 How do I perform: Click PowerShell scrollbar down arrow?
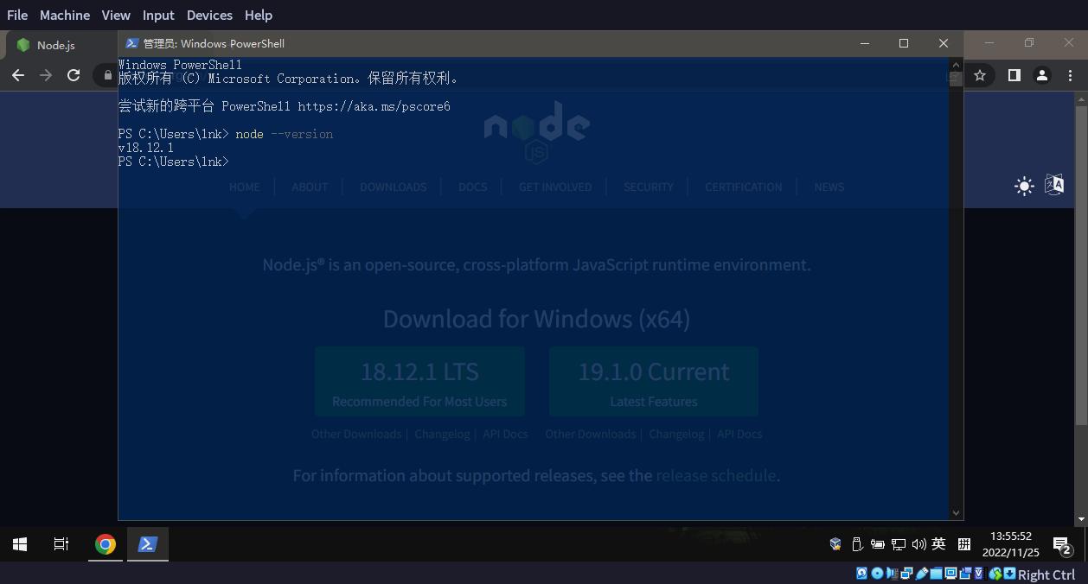[956, 512]
